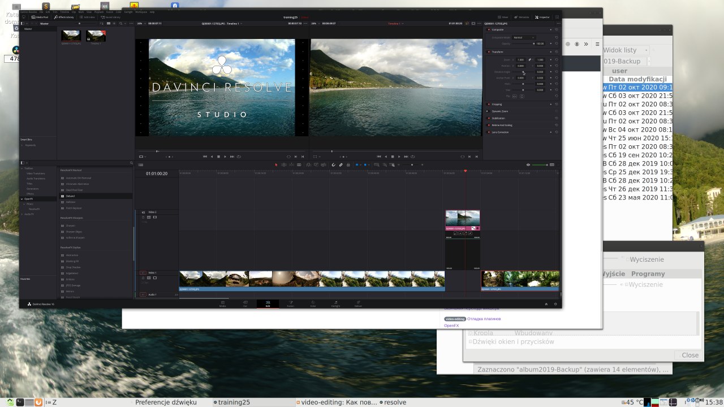Click the Zoom X value field

[521, 60]
